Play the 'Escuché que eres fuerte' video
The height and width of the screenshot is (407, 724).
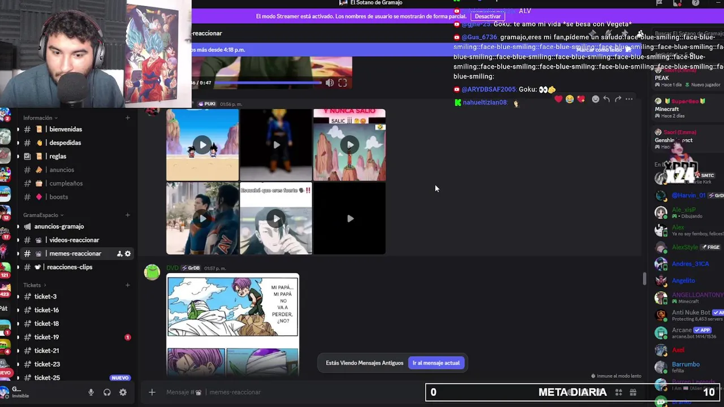tap(276, 218)
